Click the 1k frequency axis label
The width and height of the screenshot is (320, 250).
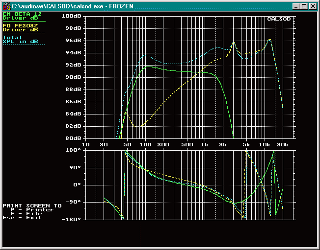click(205, 145)
